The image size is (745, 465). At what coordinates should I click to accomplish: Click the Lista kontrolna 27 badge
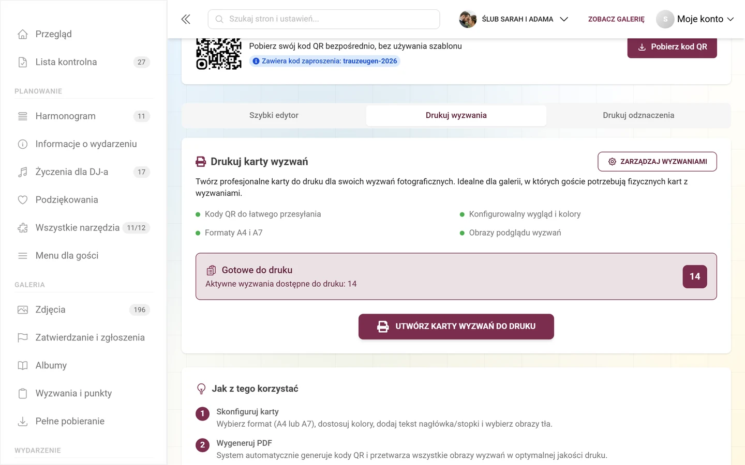tap(142, 62)
